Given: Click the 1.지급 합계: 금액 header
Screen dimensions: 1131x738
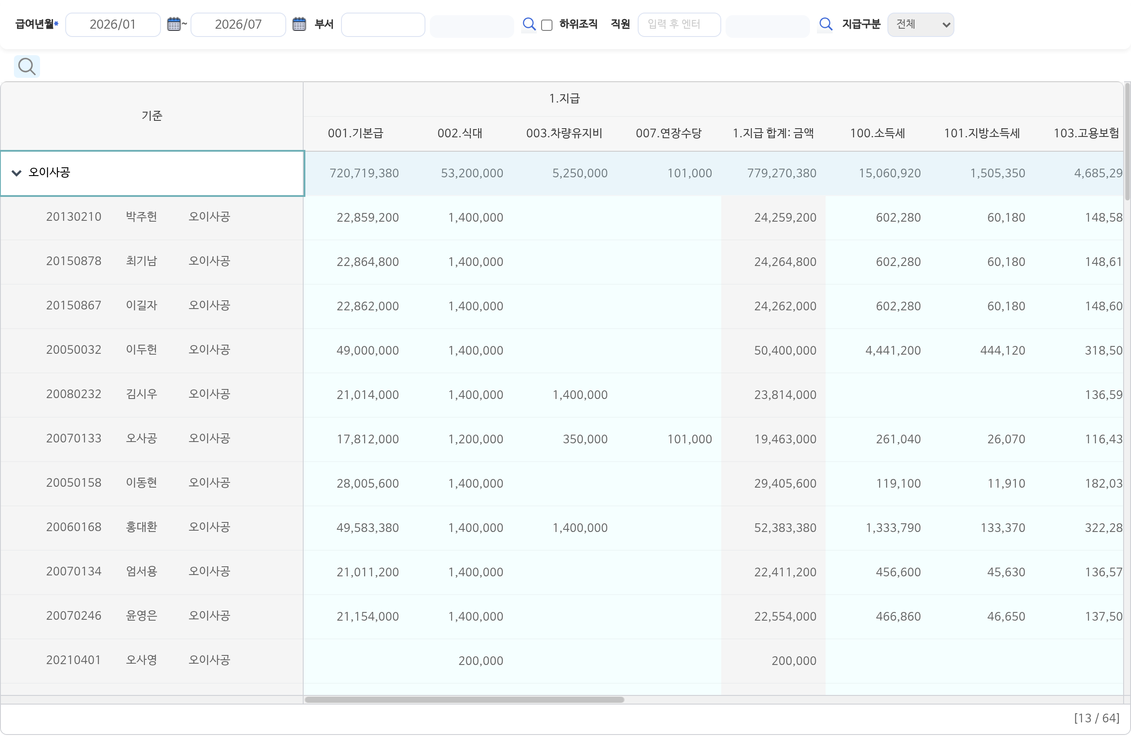Looking at the screenshot, I should point(773,133).
